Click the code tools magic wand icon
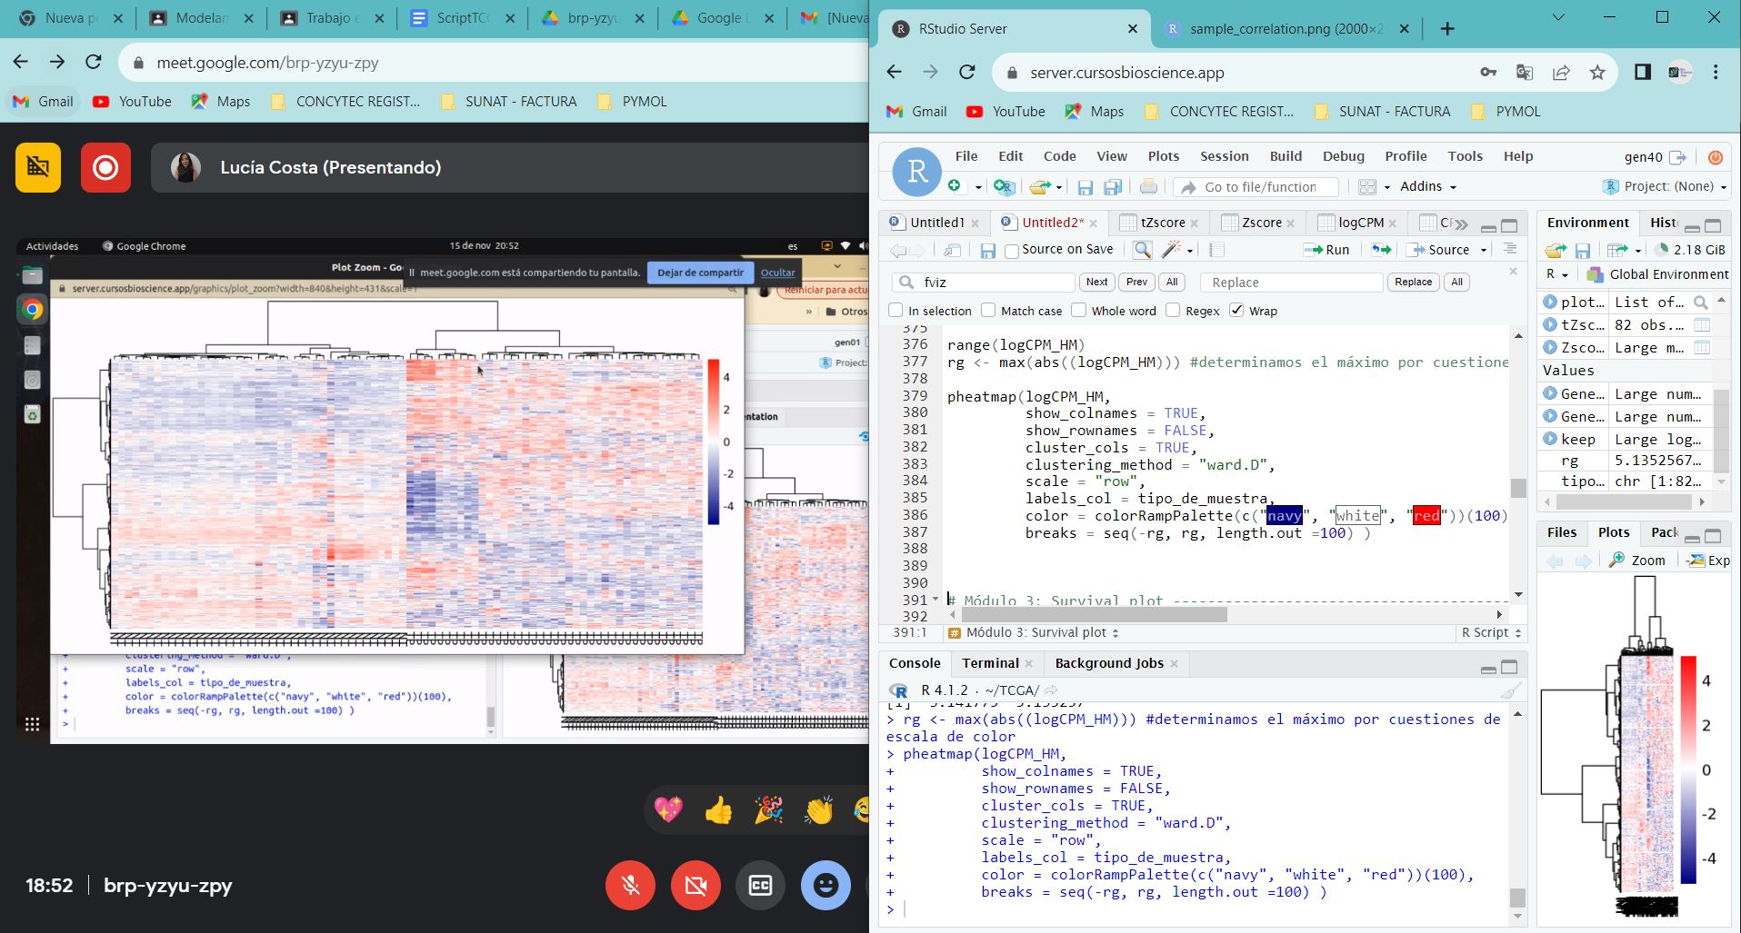This screenshot has height=933, width=1741. coord(1171,250)
